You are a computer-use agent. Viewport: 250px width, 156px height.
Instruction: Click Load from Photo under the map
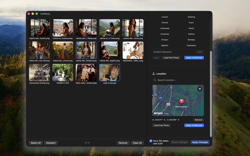(x=161, y=125)
